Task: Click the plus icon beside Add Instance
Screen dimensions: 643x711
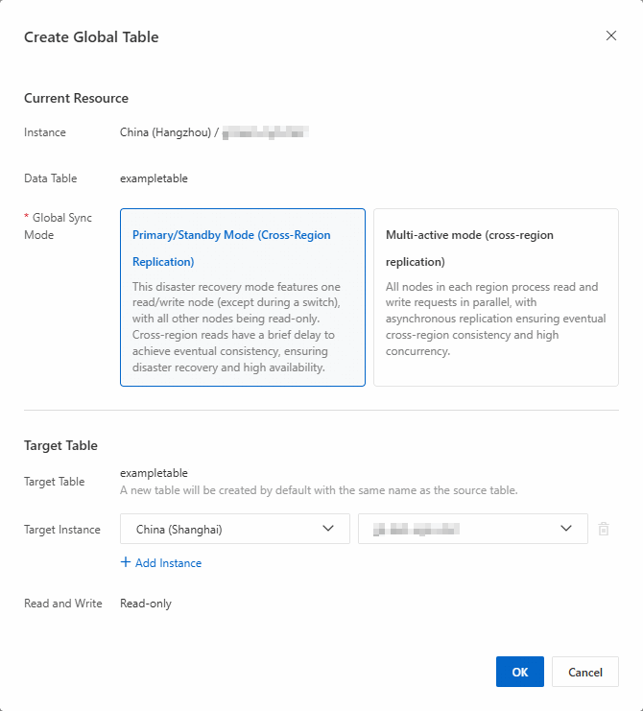Action: click(x=126, y=562)
